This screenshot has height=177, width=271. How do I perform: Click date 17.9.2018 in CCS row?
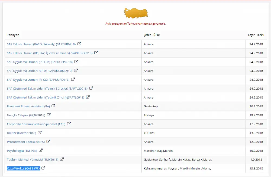tap(256, 124)
